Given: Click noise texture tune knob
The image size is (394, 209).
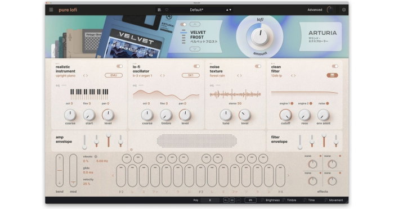Looking at the screenshot, I should (x=226, y=115).
